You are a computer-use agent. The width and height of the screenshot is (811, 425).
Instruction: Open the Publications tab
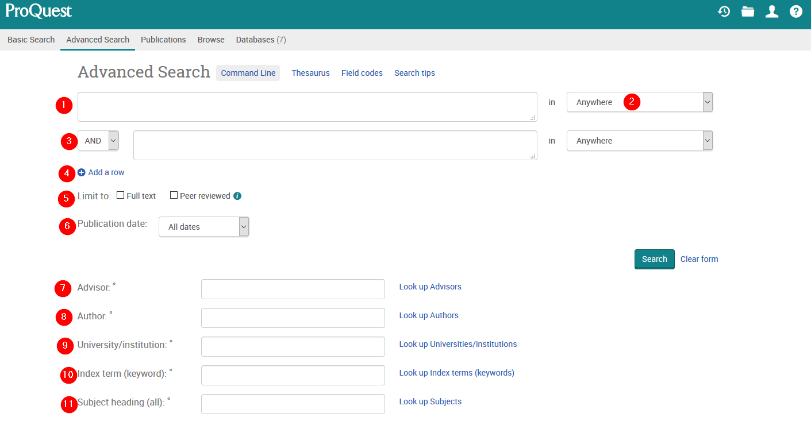pyautogui.click(x=163, y=40)
